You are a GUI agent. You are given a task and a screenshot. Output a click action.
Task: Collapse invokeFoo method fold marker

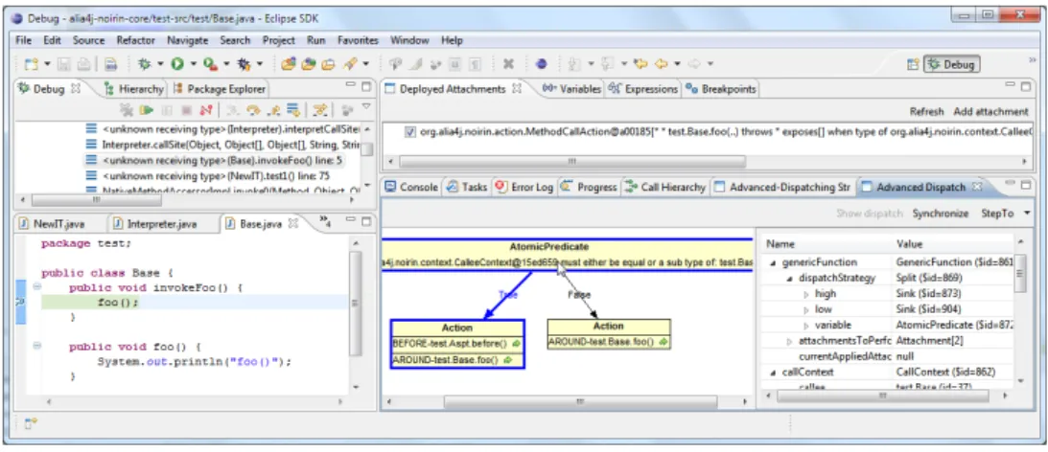click(x=36, y=287)
